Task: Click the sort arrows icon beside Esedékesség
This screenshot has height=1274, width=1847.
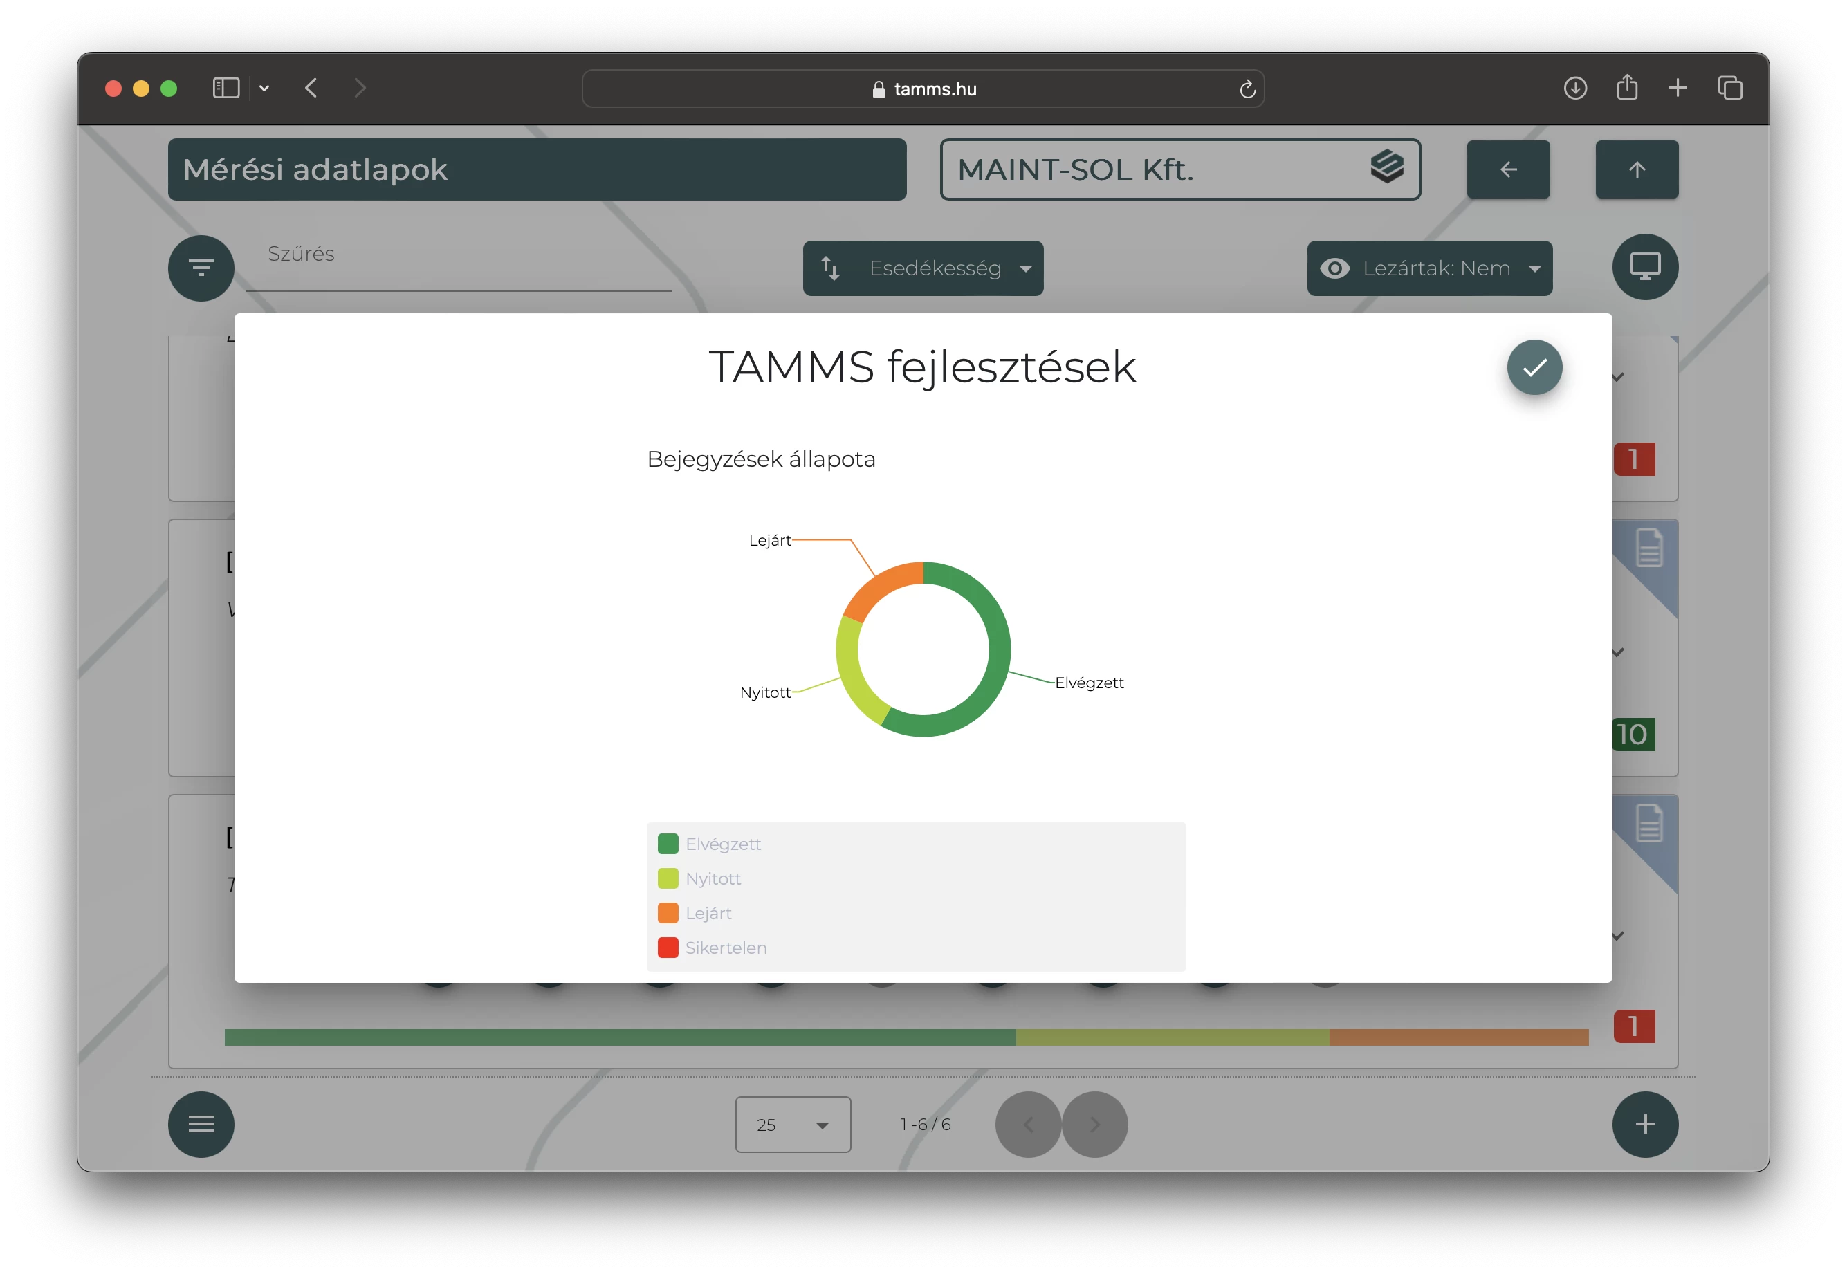Action: [x=830, y=268]
